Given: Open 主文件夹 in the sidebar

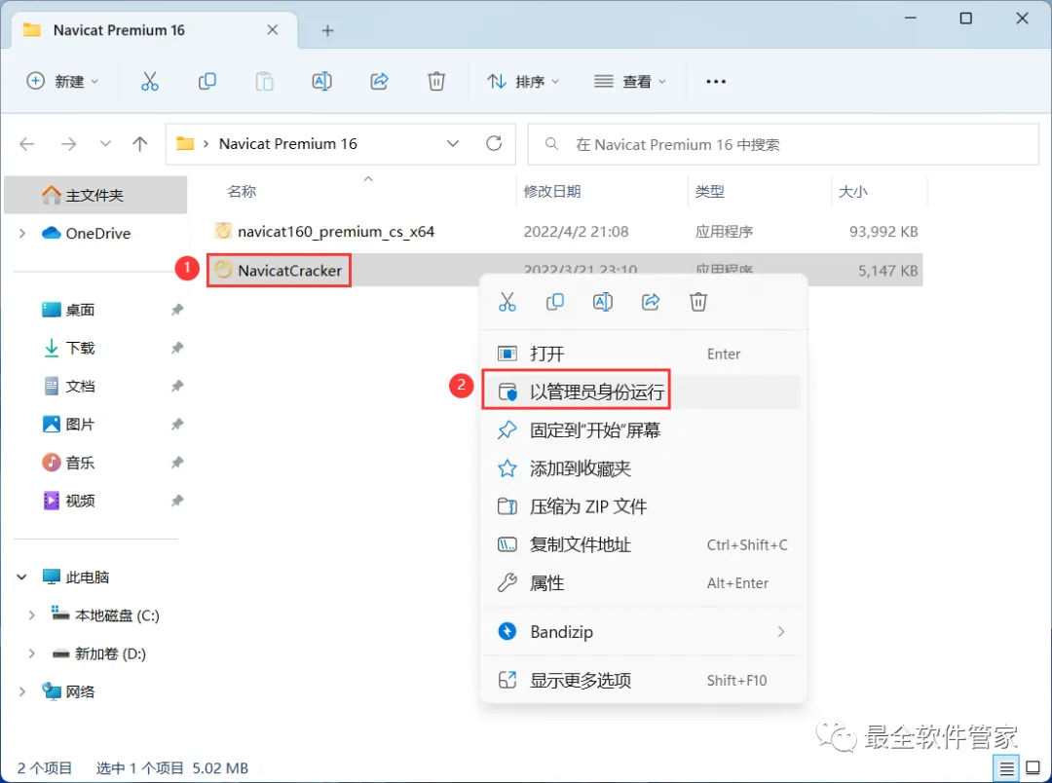Looking at the screenshot, I should tap(95, 195).
